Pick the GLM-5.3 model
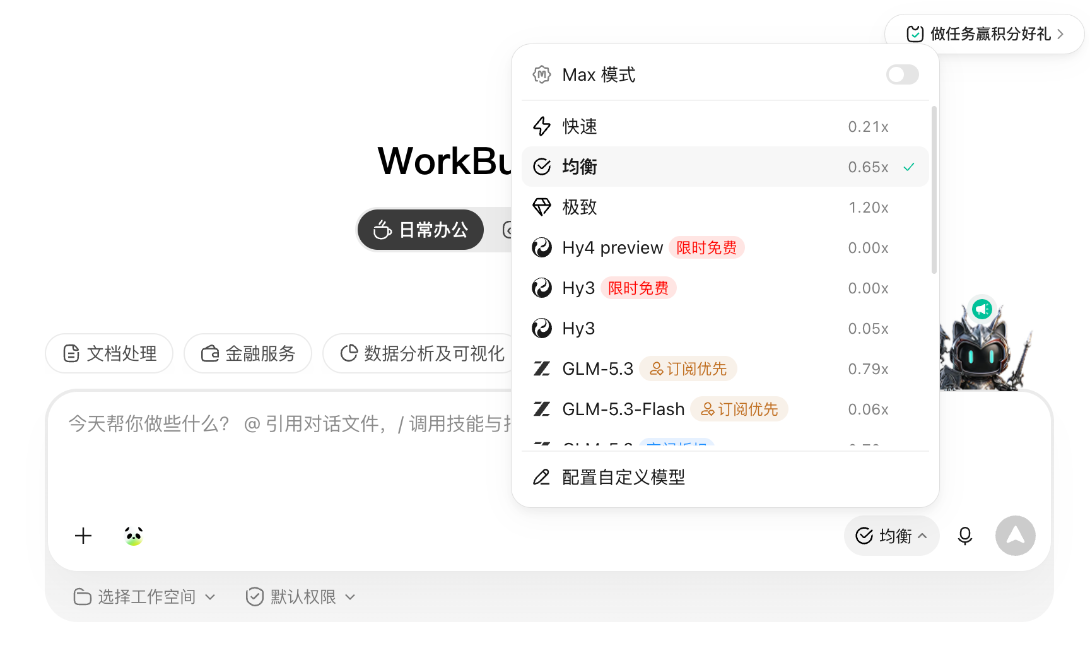Viewport: 1090px width, 665px height. [725, 368]
